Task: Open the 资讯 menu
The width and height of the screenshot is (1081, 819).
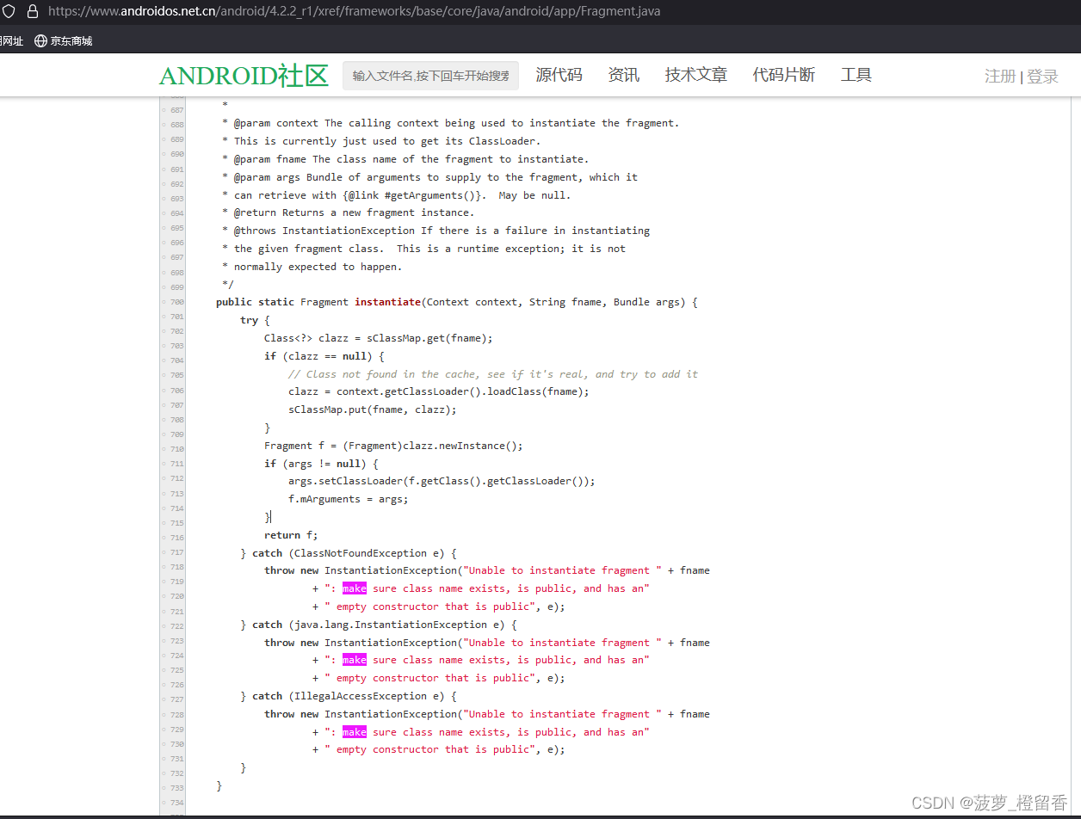Action: [624, 75]
